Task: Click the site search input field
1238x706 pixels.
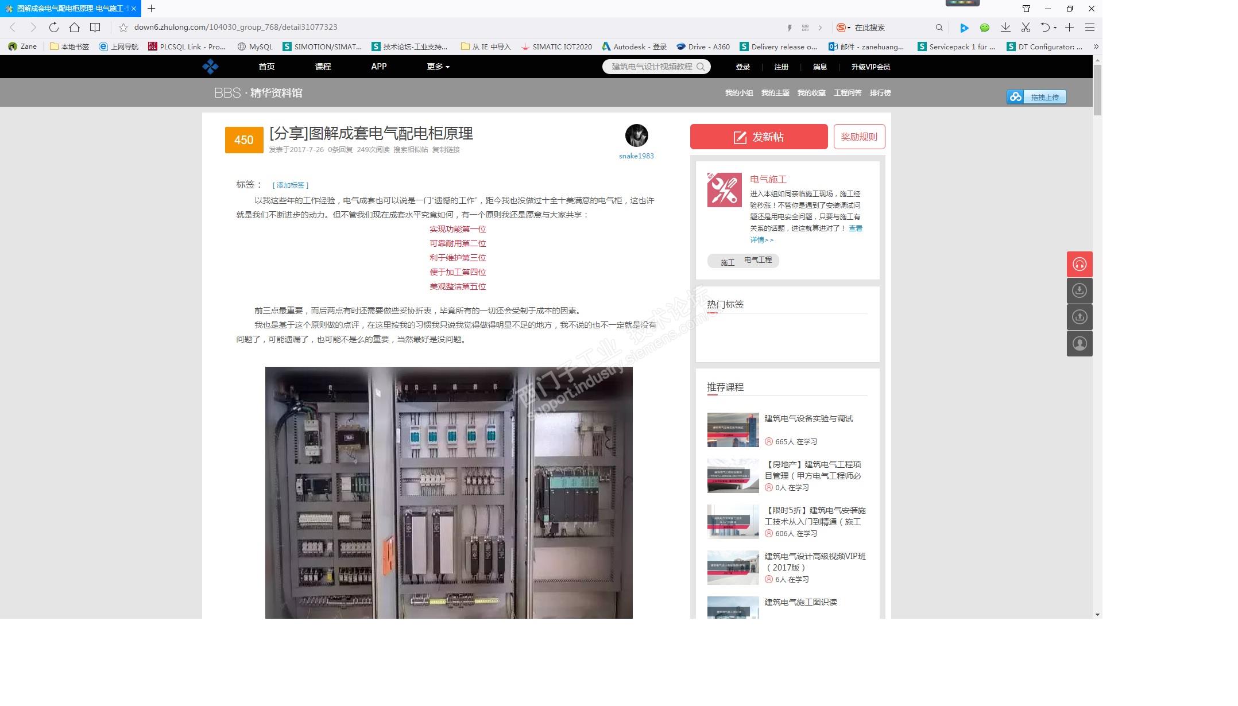Action: pyautogui.click(x=652, y=67)
